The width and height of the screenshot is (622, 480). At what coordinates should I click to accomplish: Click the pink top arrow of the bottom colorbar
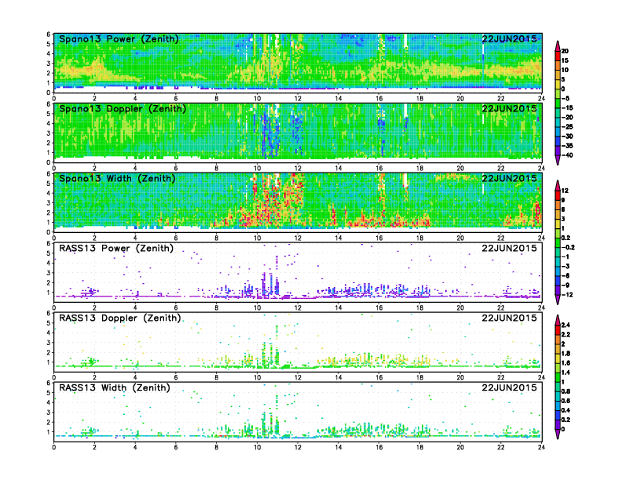tap(558, 320)
